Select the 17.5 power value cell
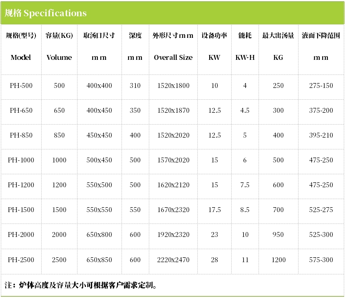Screen dimensions: 345x298 pyautogui.click(x=215, y=210)
